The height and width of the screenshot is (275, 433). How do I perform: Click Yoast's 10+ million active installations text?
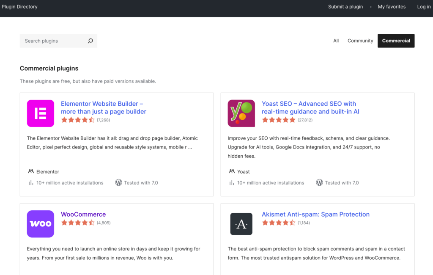pyautogui.click(x=271, y=183)
